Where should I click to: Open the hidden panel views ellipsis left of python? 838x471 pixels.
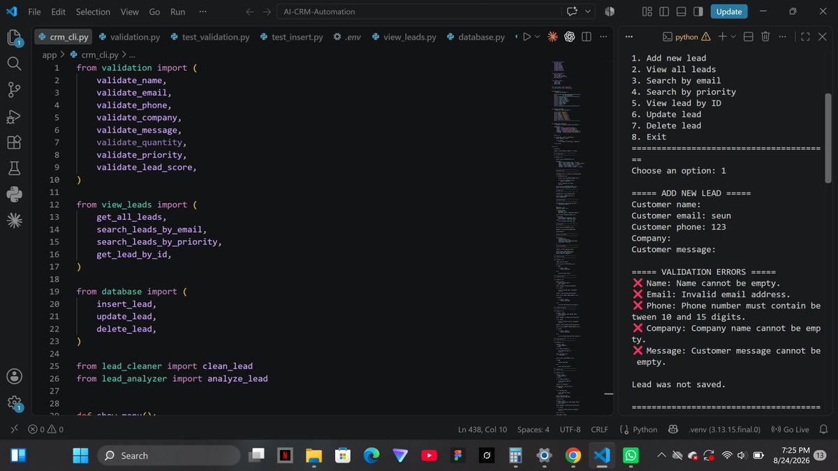point(629,37)
